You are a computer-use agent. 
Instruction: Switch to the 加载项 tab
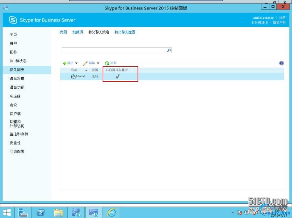coord(78,32)
